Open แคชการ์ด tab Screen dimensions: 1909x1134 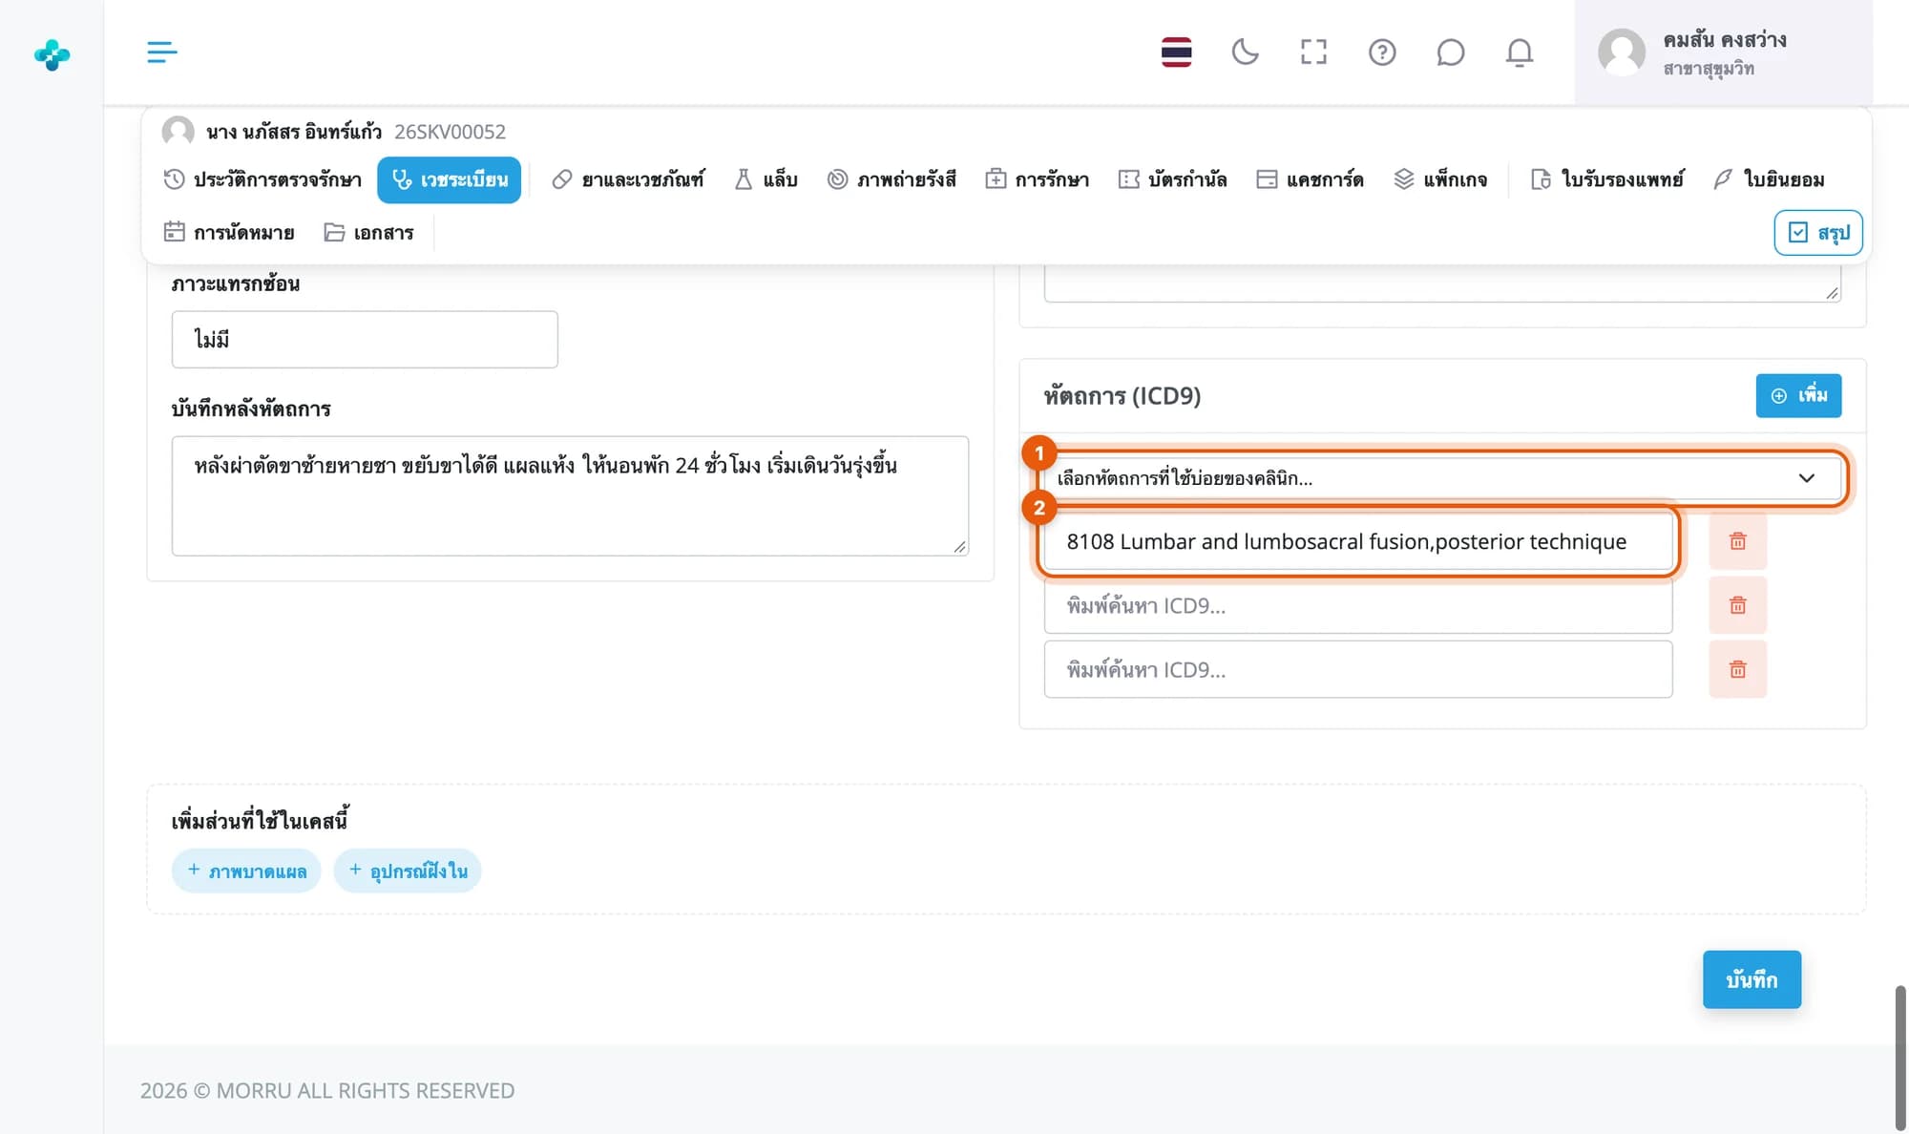[1310, 179]
